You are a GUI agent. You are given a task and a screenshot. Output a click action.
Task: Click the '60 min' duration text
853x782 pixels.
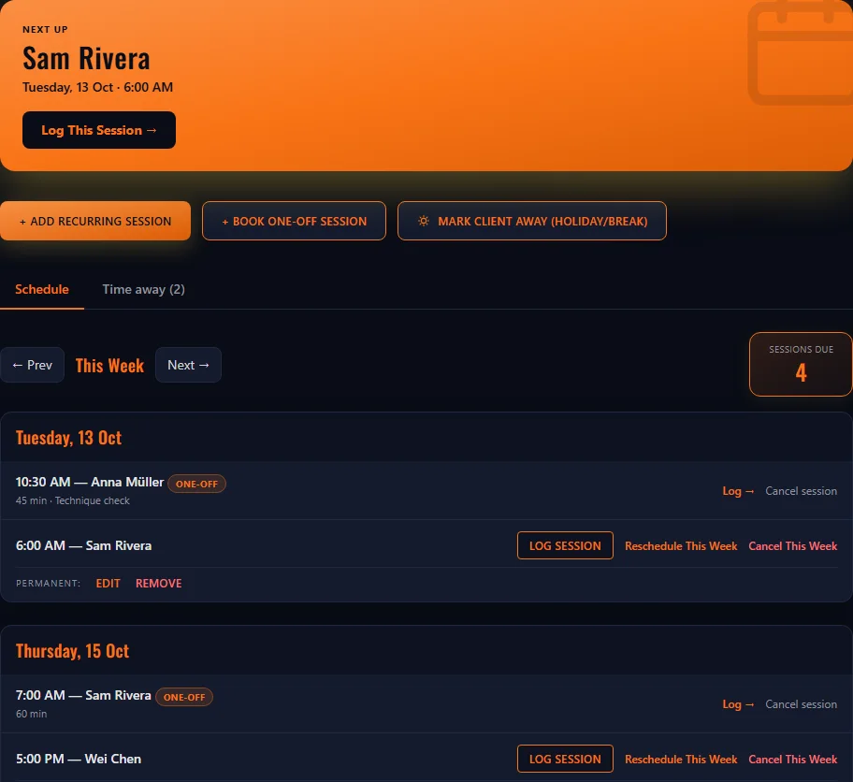[31, 714]
